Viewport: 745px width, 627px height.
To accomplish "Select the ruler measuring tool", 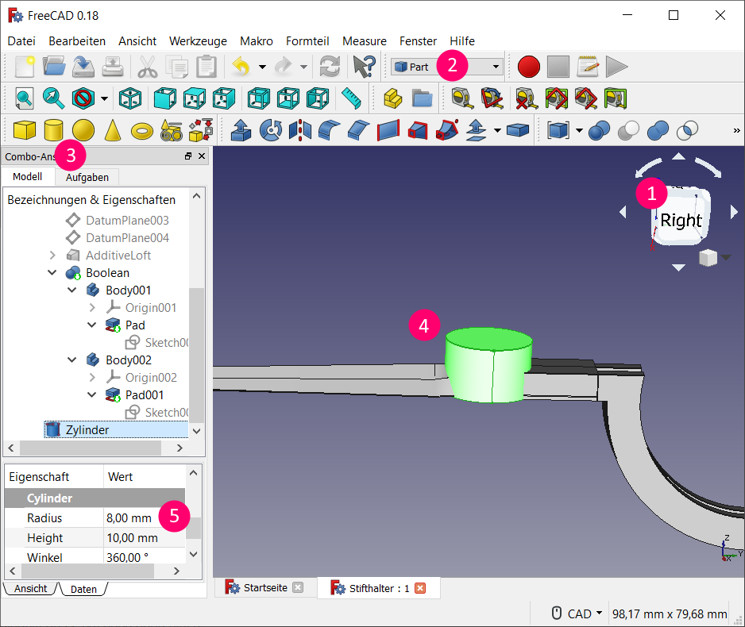I will coord(351,98).
